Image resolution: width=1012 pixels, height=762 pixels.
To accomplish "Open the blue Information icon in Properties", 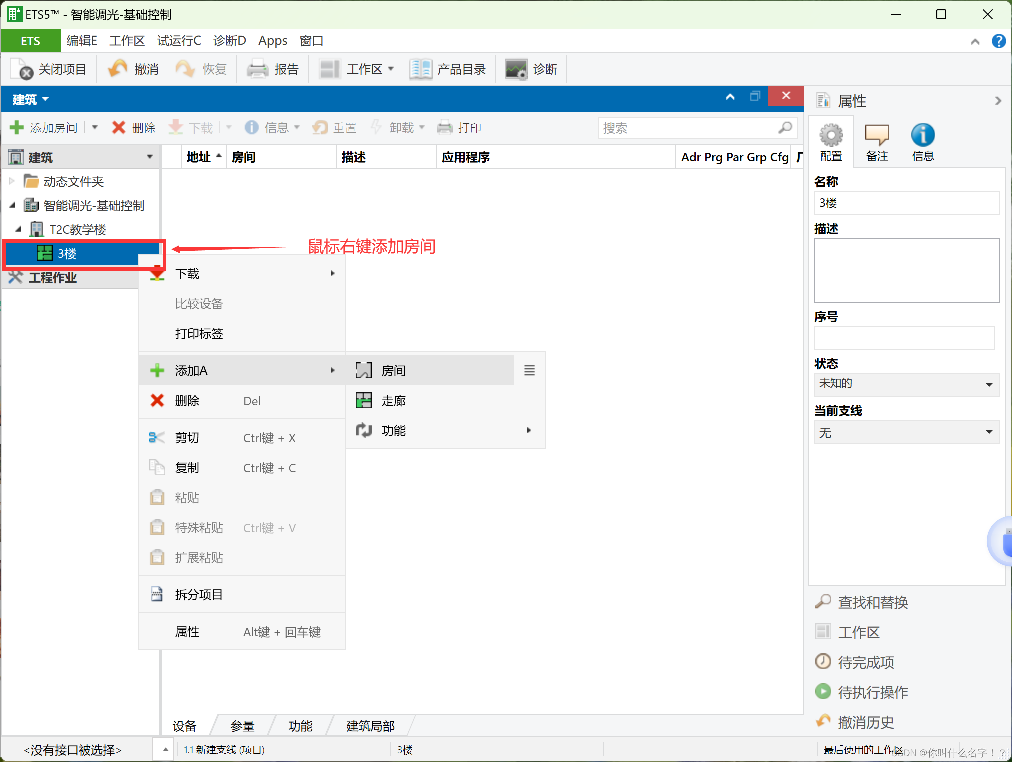I will (922, 135).
